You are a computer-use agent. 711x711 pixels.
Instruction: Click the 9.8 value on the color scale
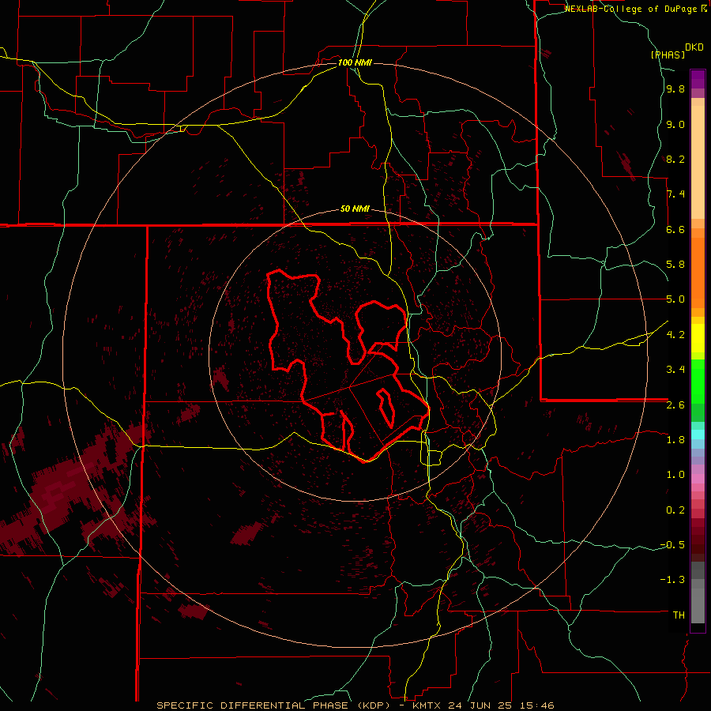tap(675, 88)
